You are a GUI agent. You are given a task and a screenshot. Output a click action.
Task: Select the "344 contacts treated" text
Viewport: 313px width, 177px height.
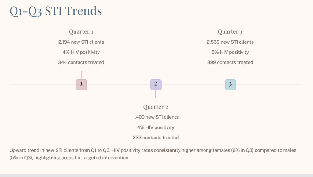click(81, 62)
